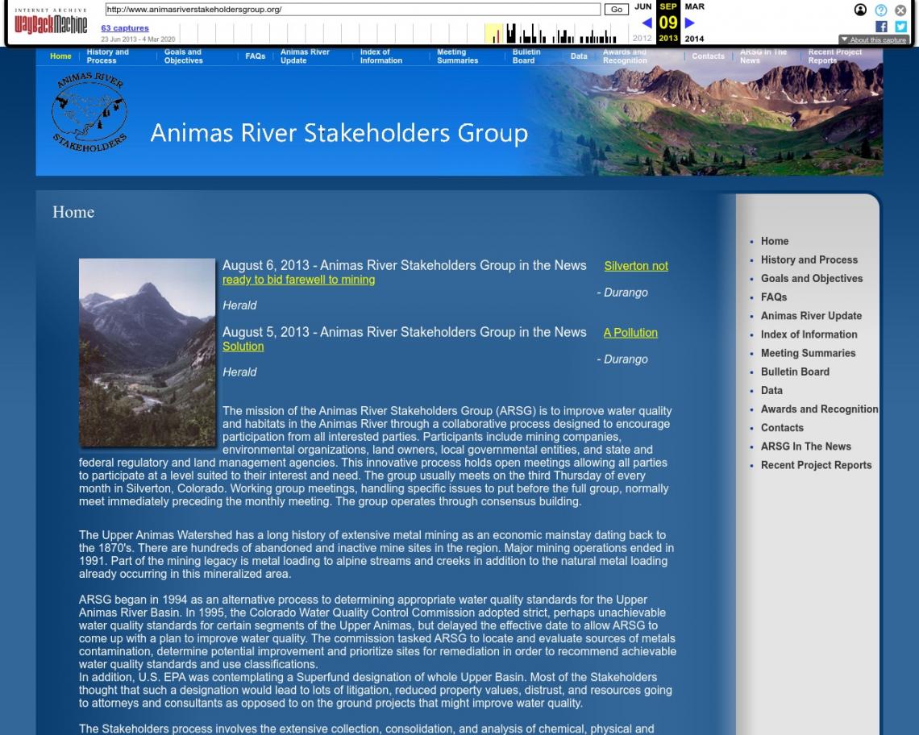Open the Wayback Machine logo link
This screenshot has width=919, height=735.
[x=51, y=21]
